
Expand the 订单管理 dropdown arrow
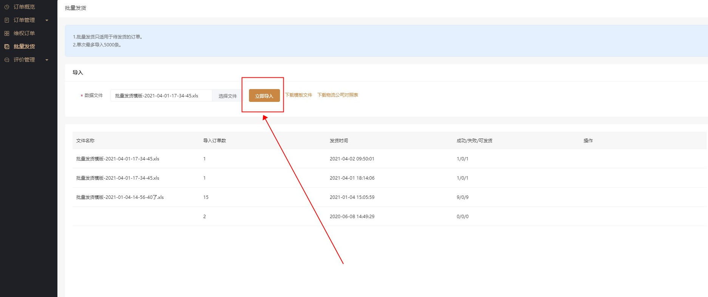47,20
